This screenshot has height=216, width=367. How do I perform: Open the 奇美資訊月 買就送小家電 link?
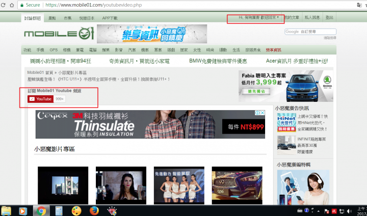coord(139,61)
